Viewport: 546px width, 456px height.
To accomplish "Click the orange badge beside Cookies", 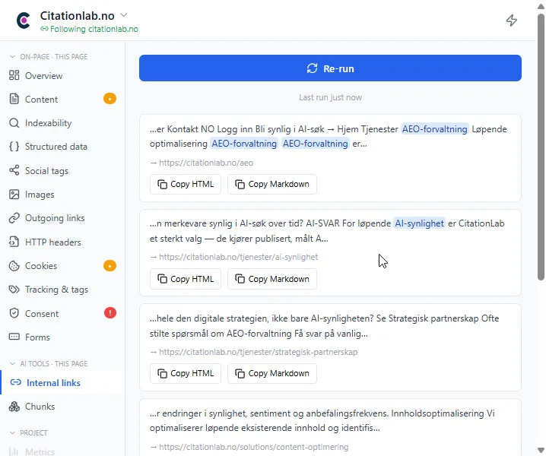I will pos(110,266).
